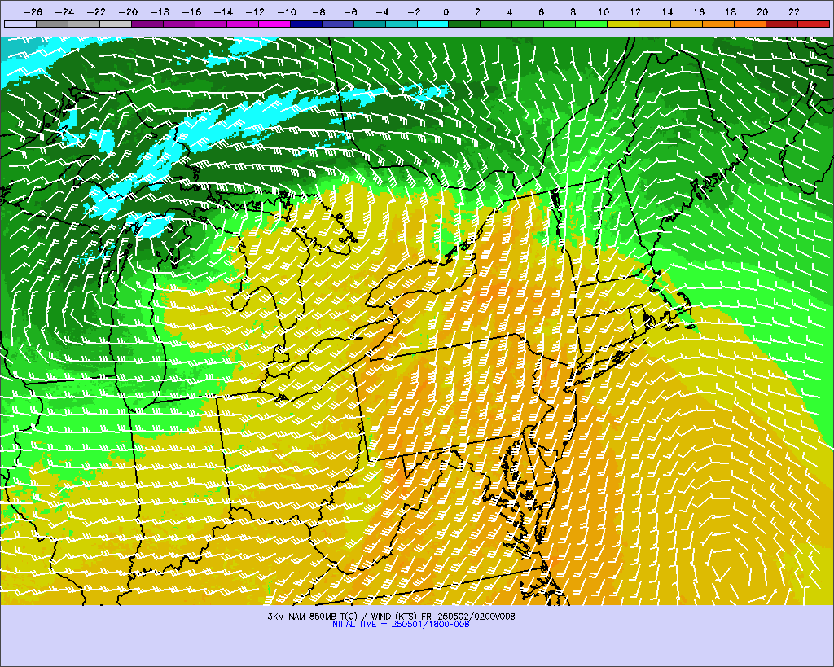
Task: Click the -14 scale label
Action: pos(223,11)
